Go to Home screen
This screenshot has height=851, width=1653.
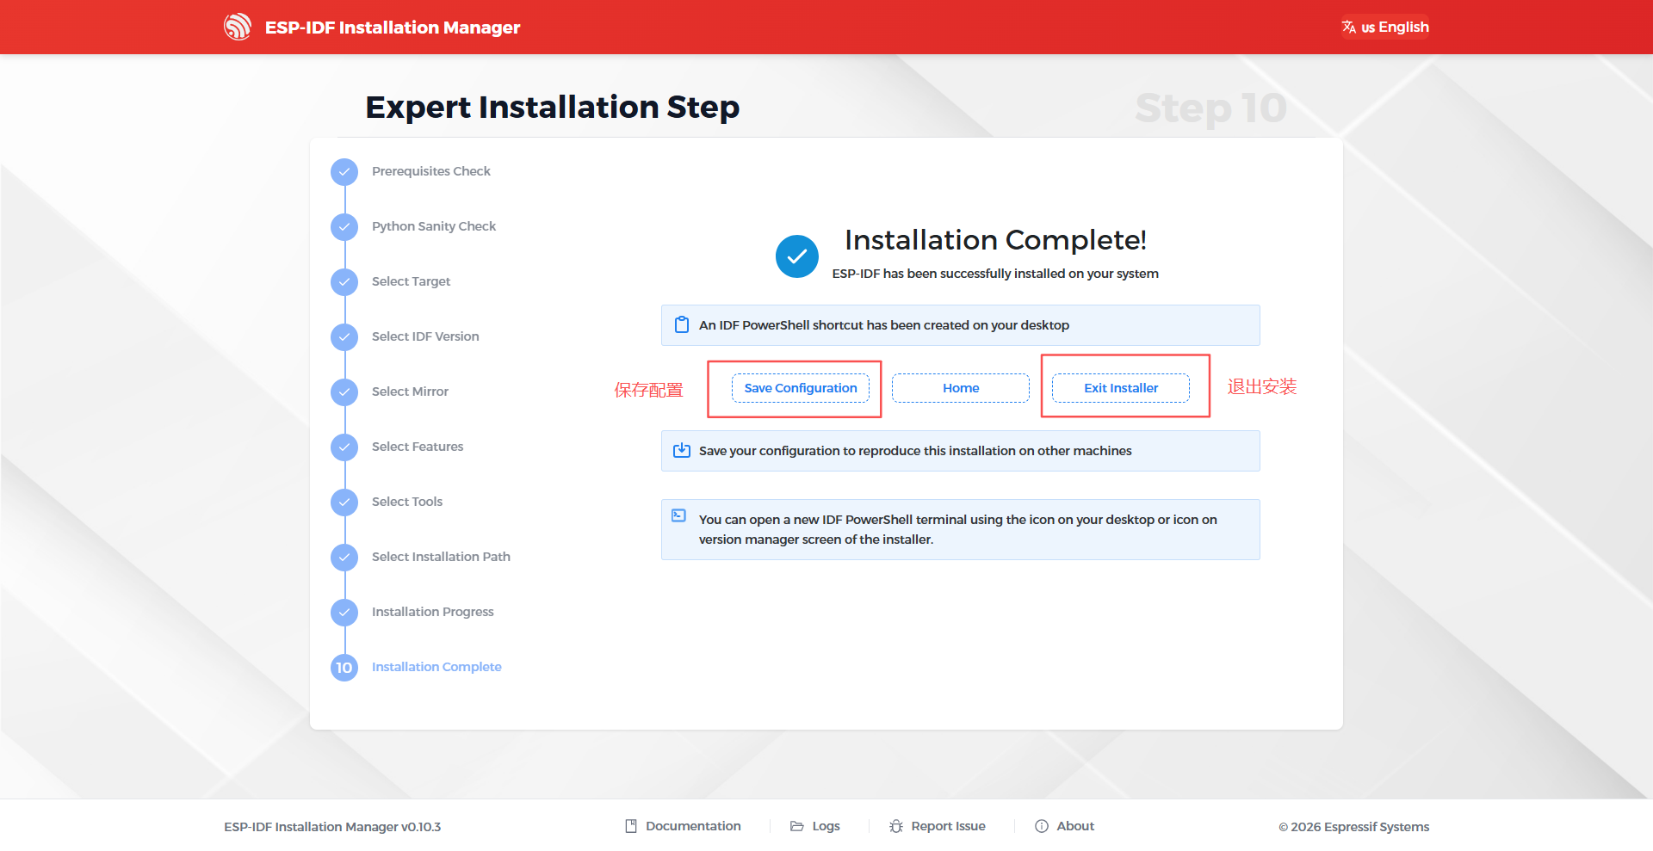pos(961,388)
